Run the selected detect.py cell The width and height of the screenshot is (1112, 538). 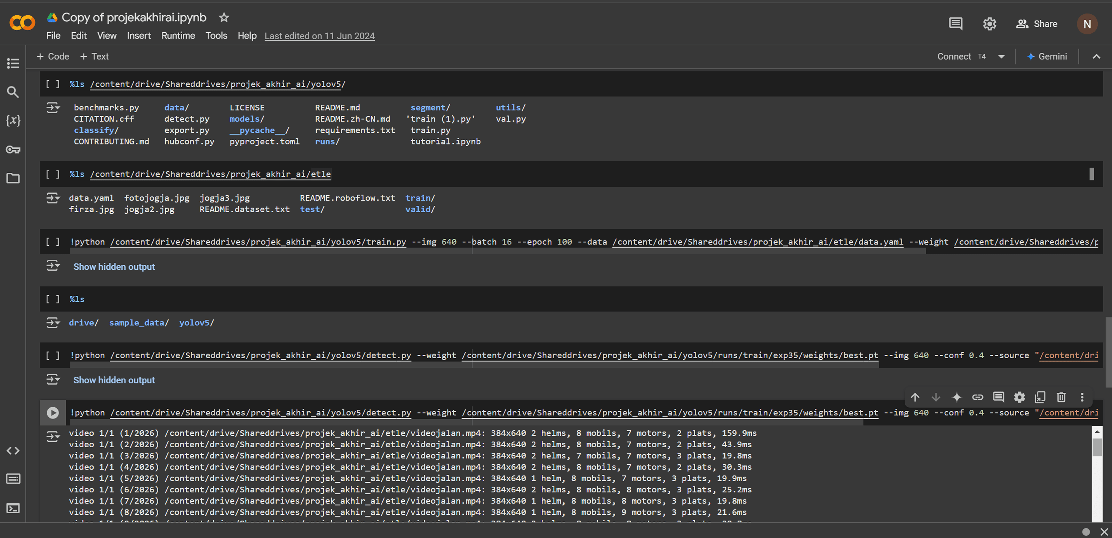point(53,413)
